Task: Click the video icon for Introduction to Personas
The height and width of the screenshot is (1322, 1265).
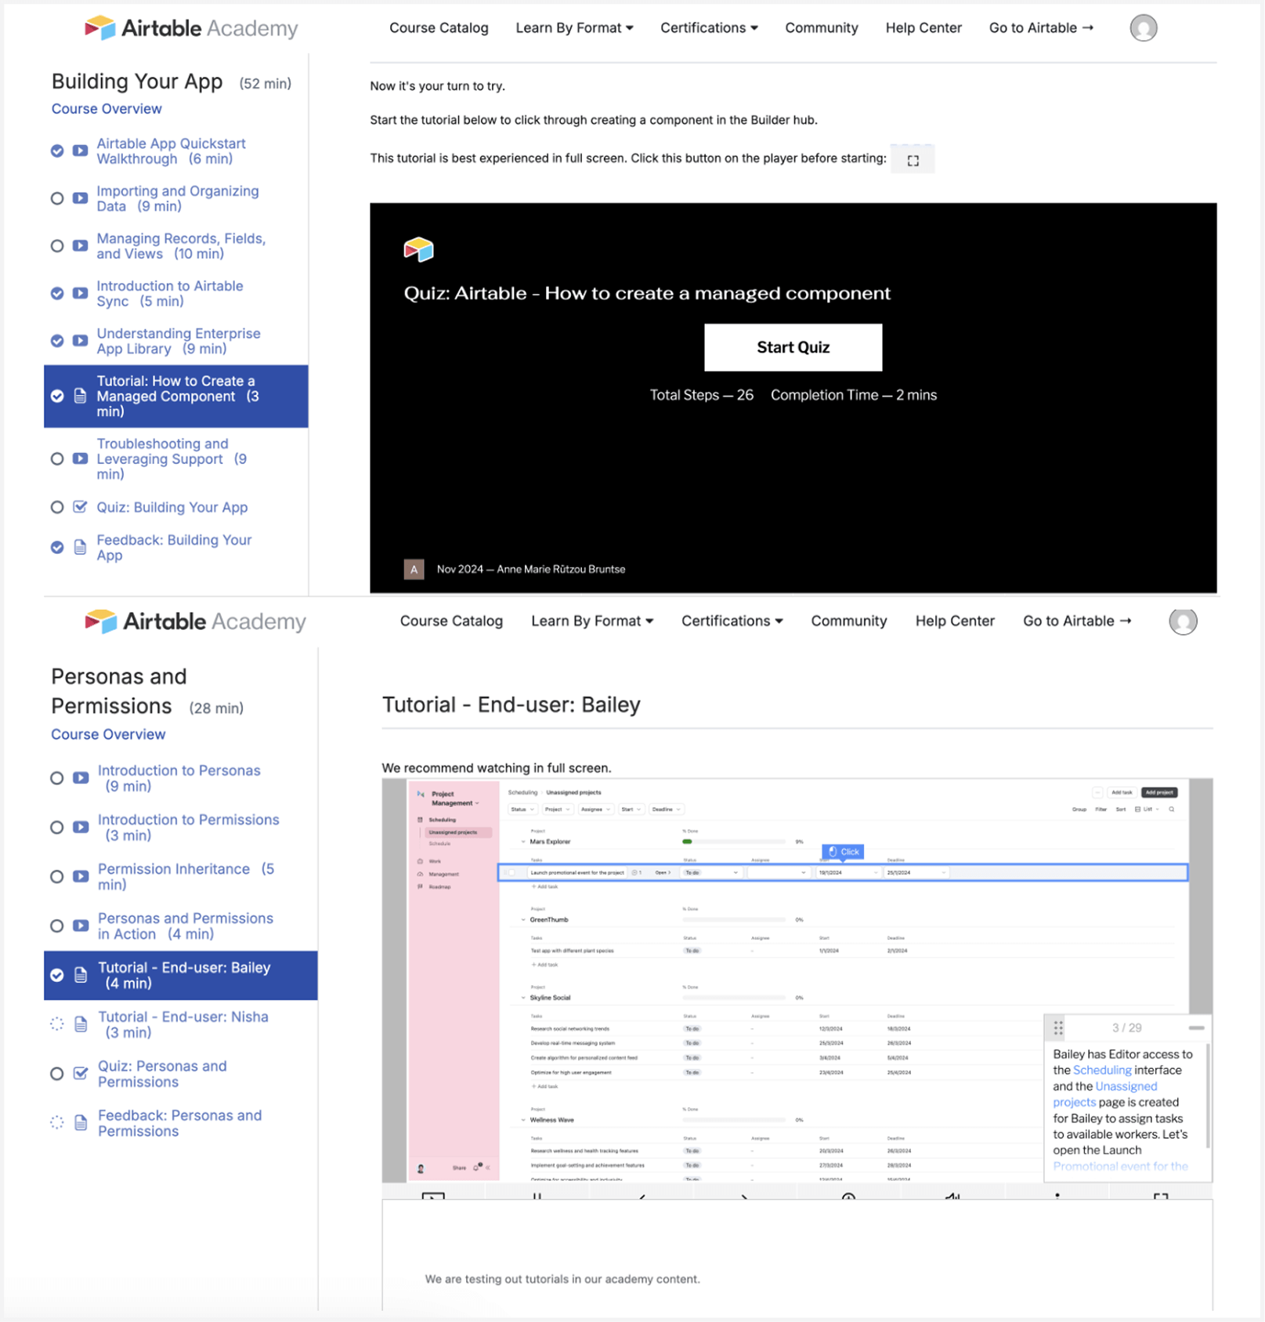Action: [81, 778]
